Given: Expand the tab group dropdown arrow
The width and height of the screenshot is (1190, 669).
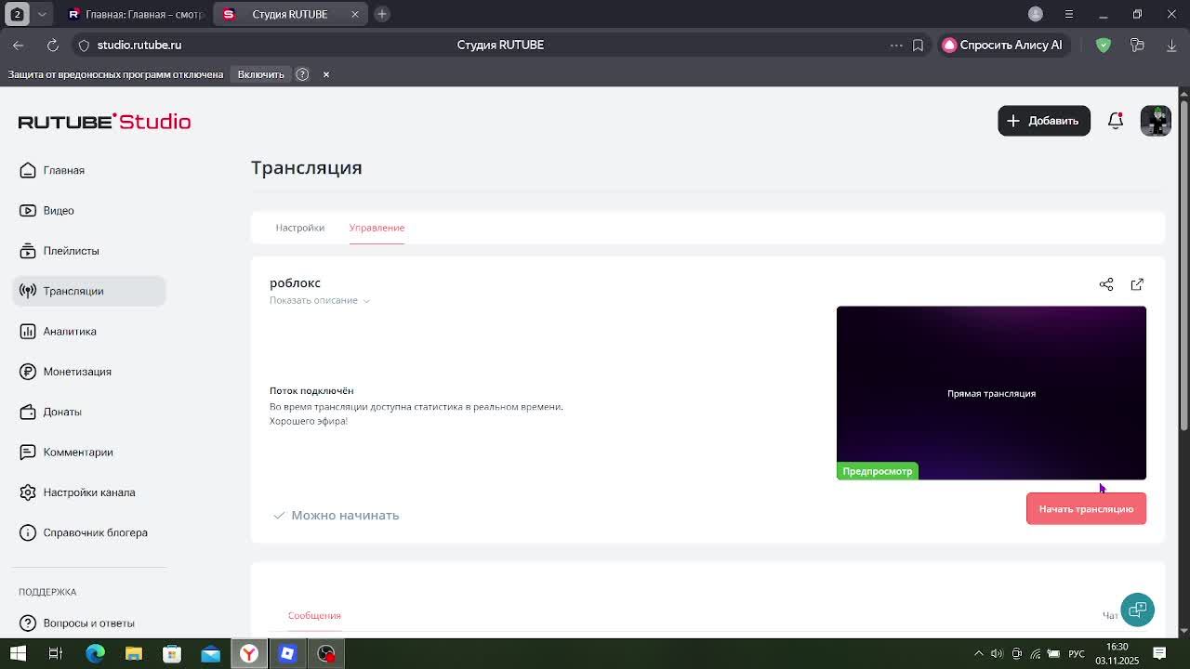Looking at the screenshot, I should [42, 14].
